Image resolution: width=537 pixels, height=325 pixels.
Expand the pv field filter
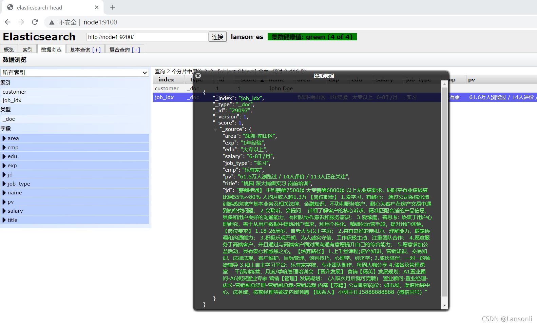click(x=4, y=202)
